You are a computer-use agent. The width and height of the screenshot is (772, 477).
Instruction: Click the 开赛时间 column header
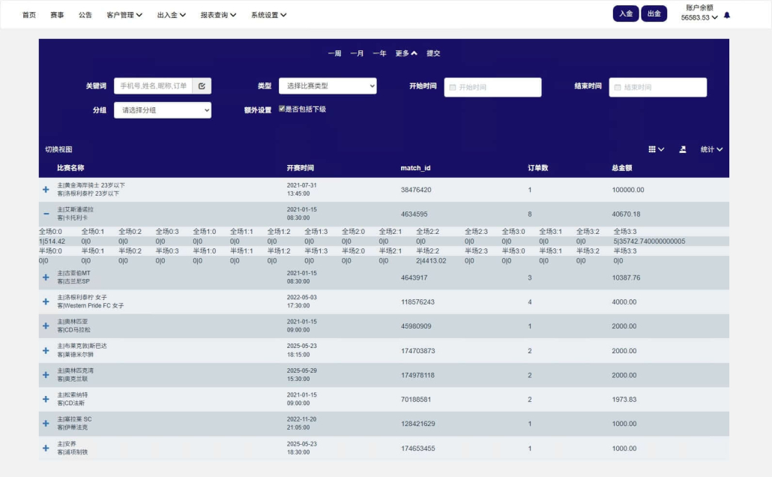point(301,168)
